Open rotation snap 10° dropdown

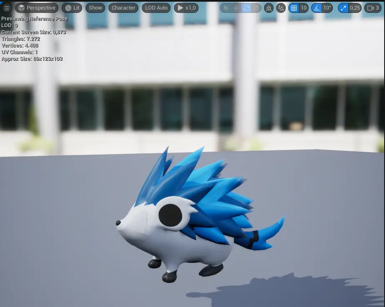tap(327, 8)
